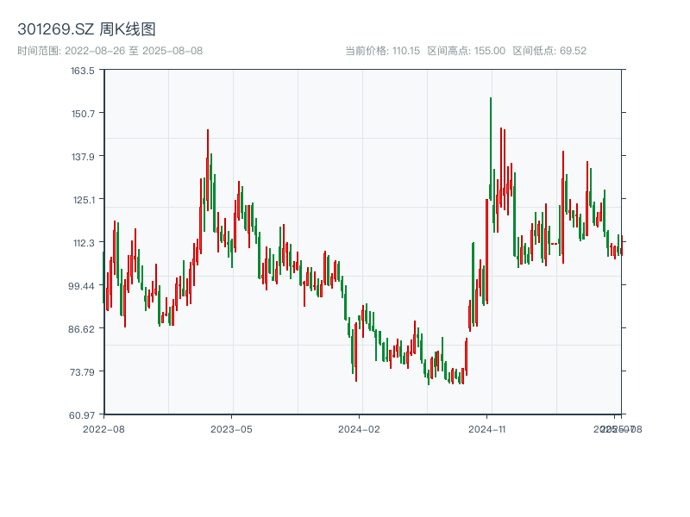
Task: Click the 137.9 price axis label
Action: (84, 157)
